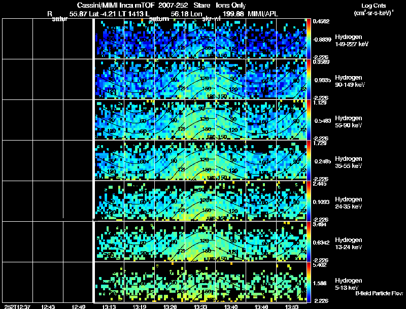Click the '-0.8839' colorbar midpoint value
Screen dimensions: 406x309
pos(322,40)
